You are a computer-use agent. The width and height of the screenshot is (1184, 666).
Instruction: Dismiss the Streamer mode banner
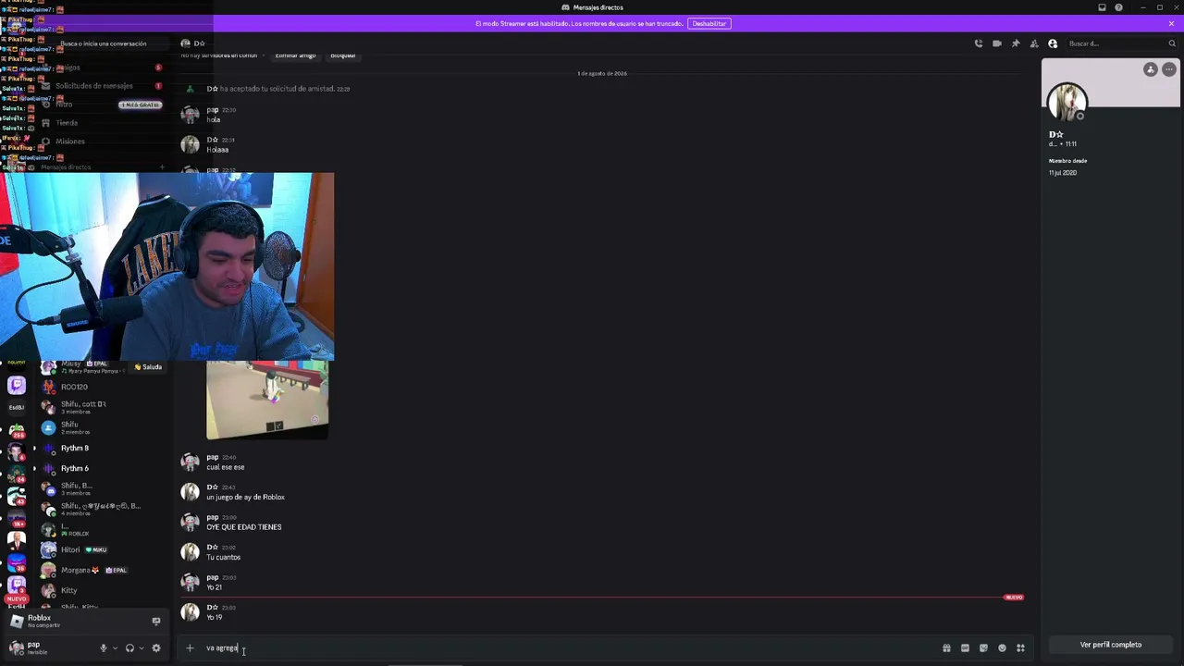1171,24
